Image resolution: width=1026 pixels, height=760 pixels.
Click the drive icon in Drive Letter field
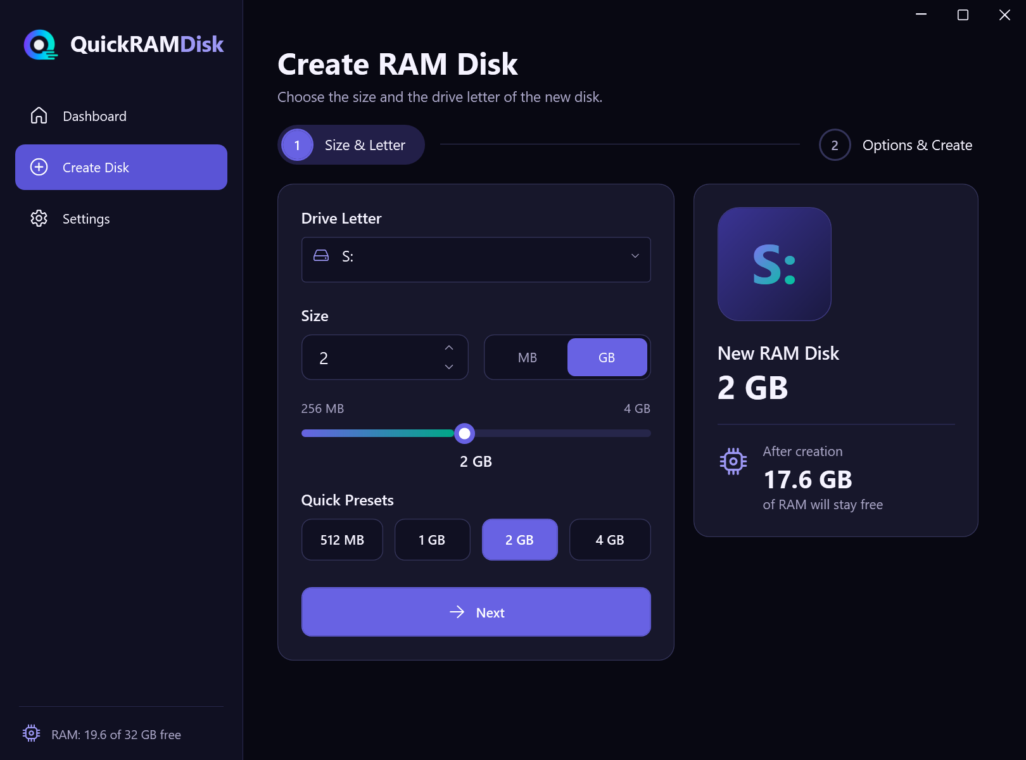[321, 256]
